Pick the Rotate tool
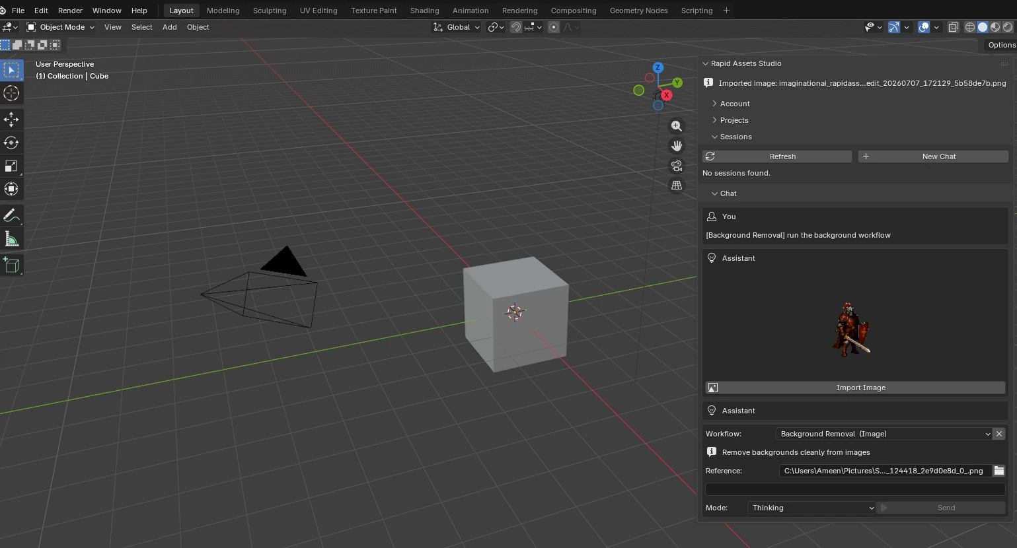This screenshot has width=1017, height=548. [x=11, y=142]
